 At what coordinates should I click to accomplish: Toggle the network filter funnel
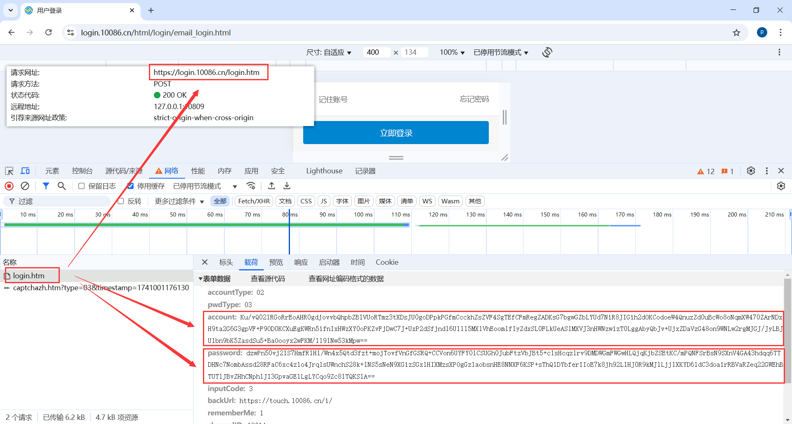(46, 186)
